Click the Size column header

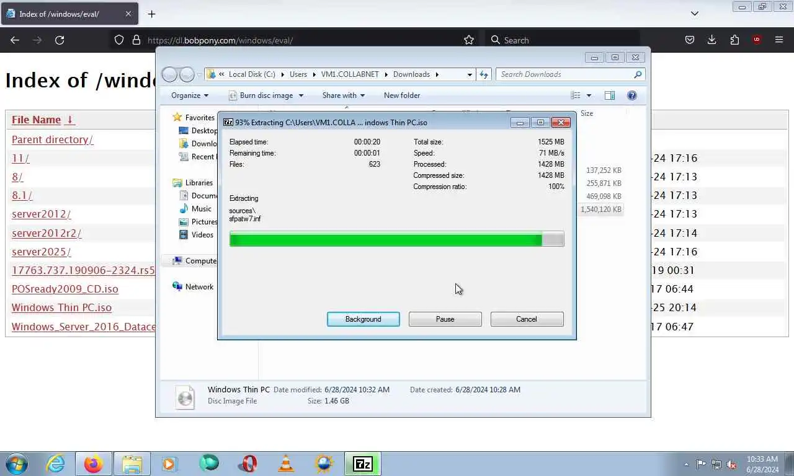(587, 113)
